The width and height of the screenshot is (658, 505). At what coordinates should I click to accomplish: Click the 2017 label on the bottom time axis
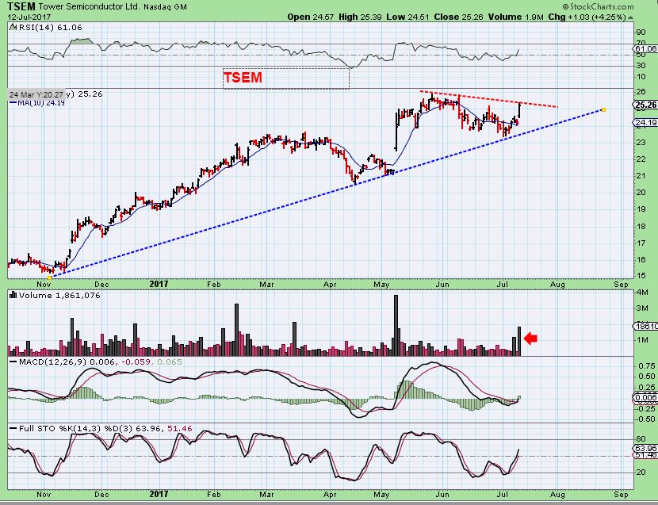159,494
